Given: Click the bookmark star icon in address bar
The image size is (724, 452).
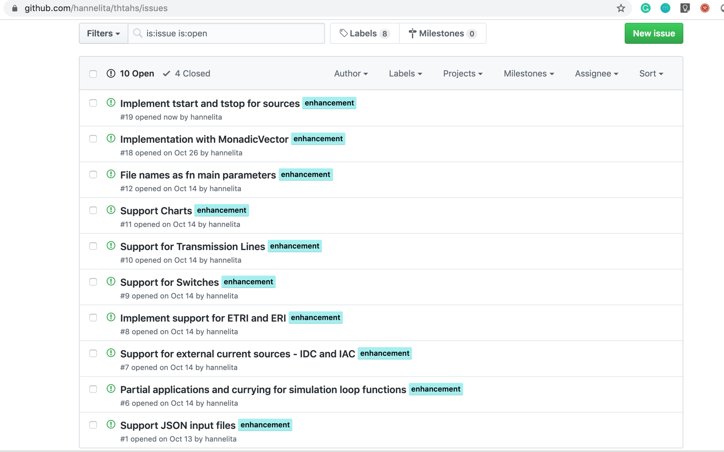Looking at the screenshot, I should (621, 8).
